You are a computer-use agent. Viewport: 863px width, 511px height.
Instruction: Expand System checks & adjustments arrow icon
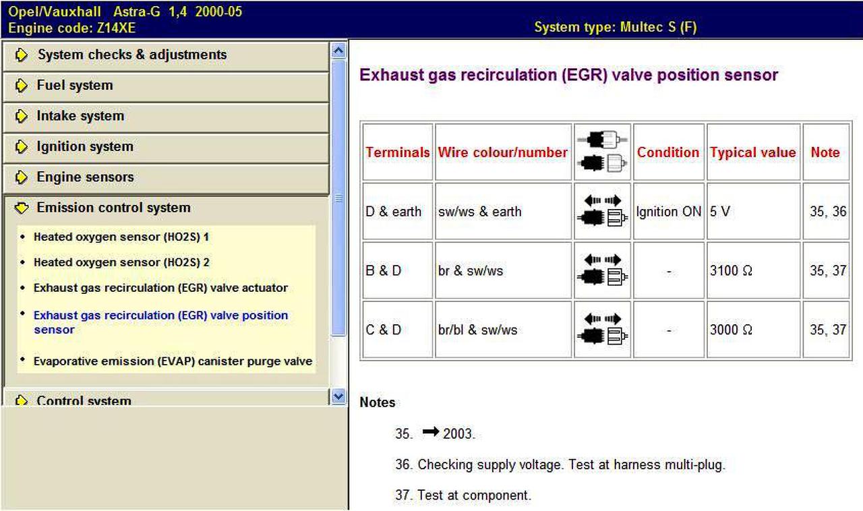click(22, 55)
